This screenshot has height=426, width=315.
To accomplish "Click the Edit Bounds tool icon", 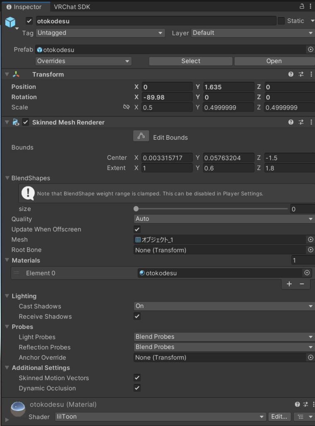I will [x=141, y=136].
